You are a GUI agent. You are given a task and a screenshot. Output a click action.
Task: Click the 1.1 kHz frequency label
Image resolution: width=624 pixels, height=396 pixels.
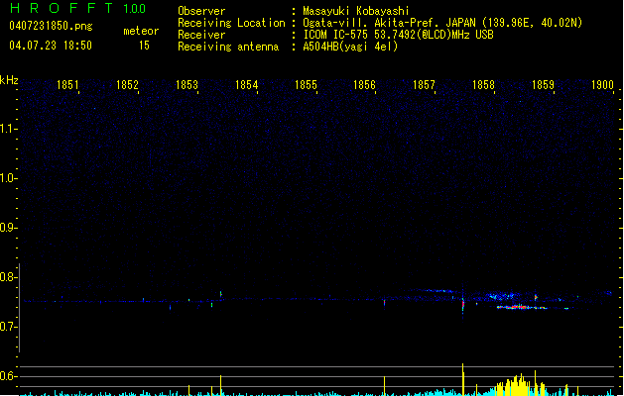(8, 129)
